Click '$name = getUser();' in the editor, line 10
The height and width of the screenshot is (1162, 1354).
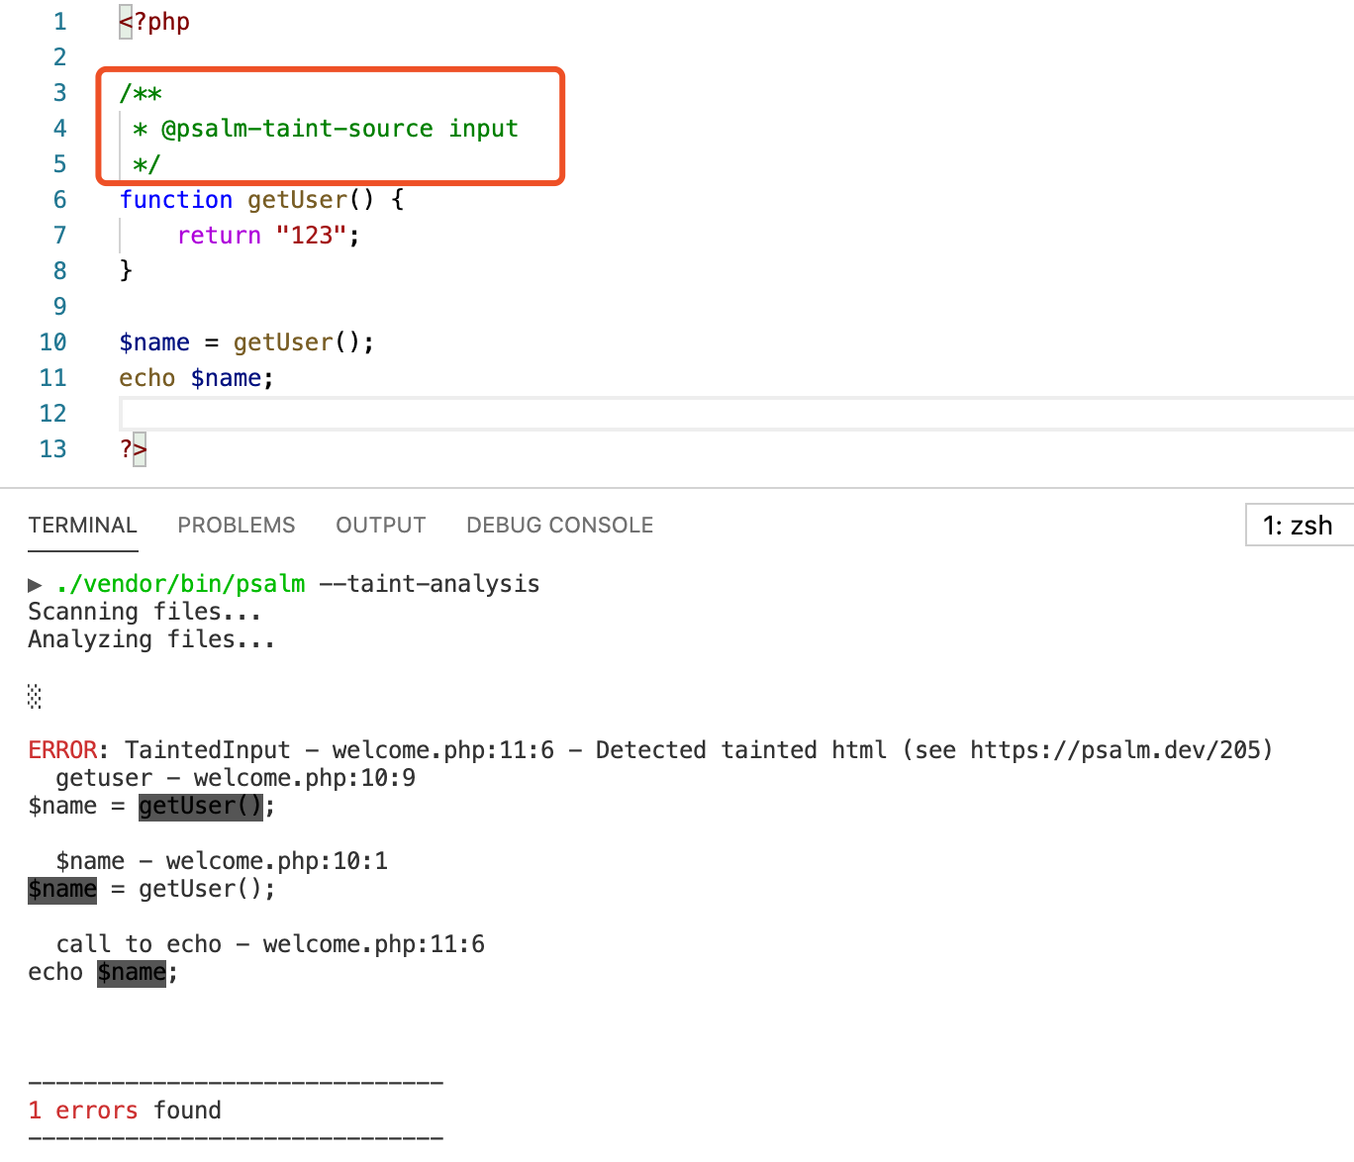coord(246,342)
